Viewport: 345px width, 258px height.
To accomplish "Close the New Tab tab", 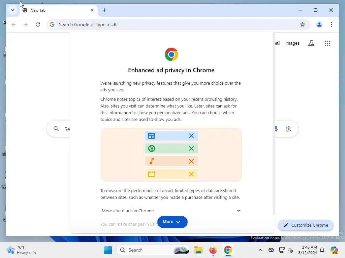I will point(92,10).
